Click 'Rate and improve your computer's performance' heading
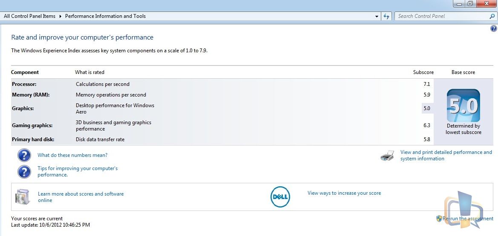The width and height of the screenshot is (498, 236). 82,37
